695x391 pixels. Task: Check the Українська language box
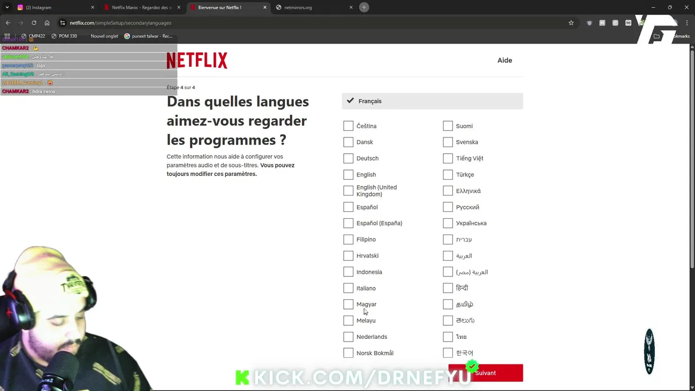pyautogui.click(x=447, y=223)
